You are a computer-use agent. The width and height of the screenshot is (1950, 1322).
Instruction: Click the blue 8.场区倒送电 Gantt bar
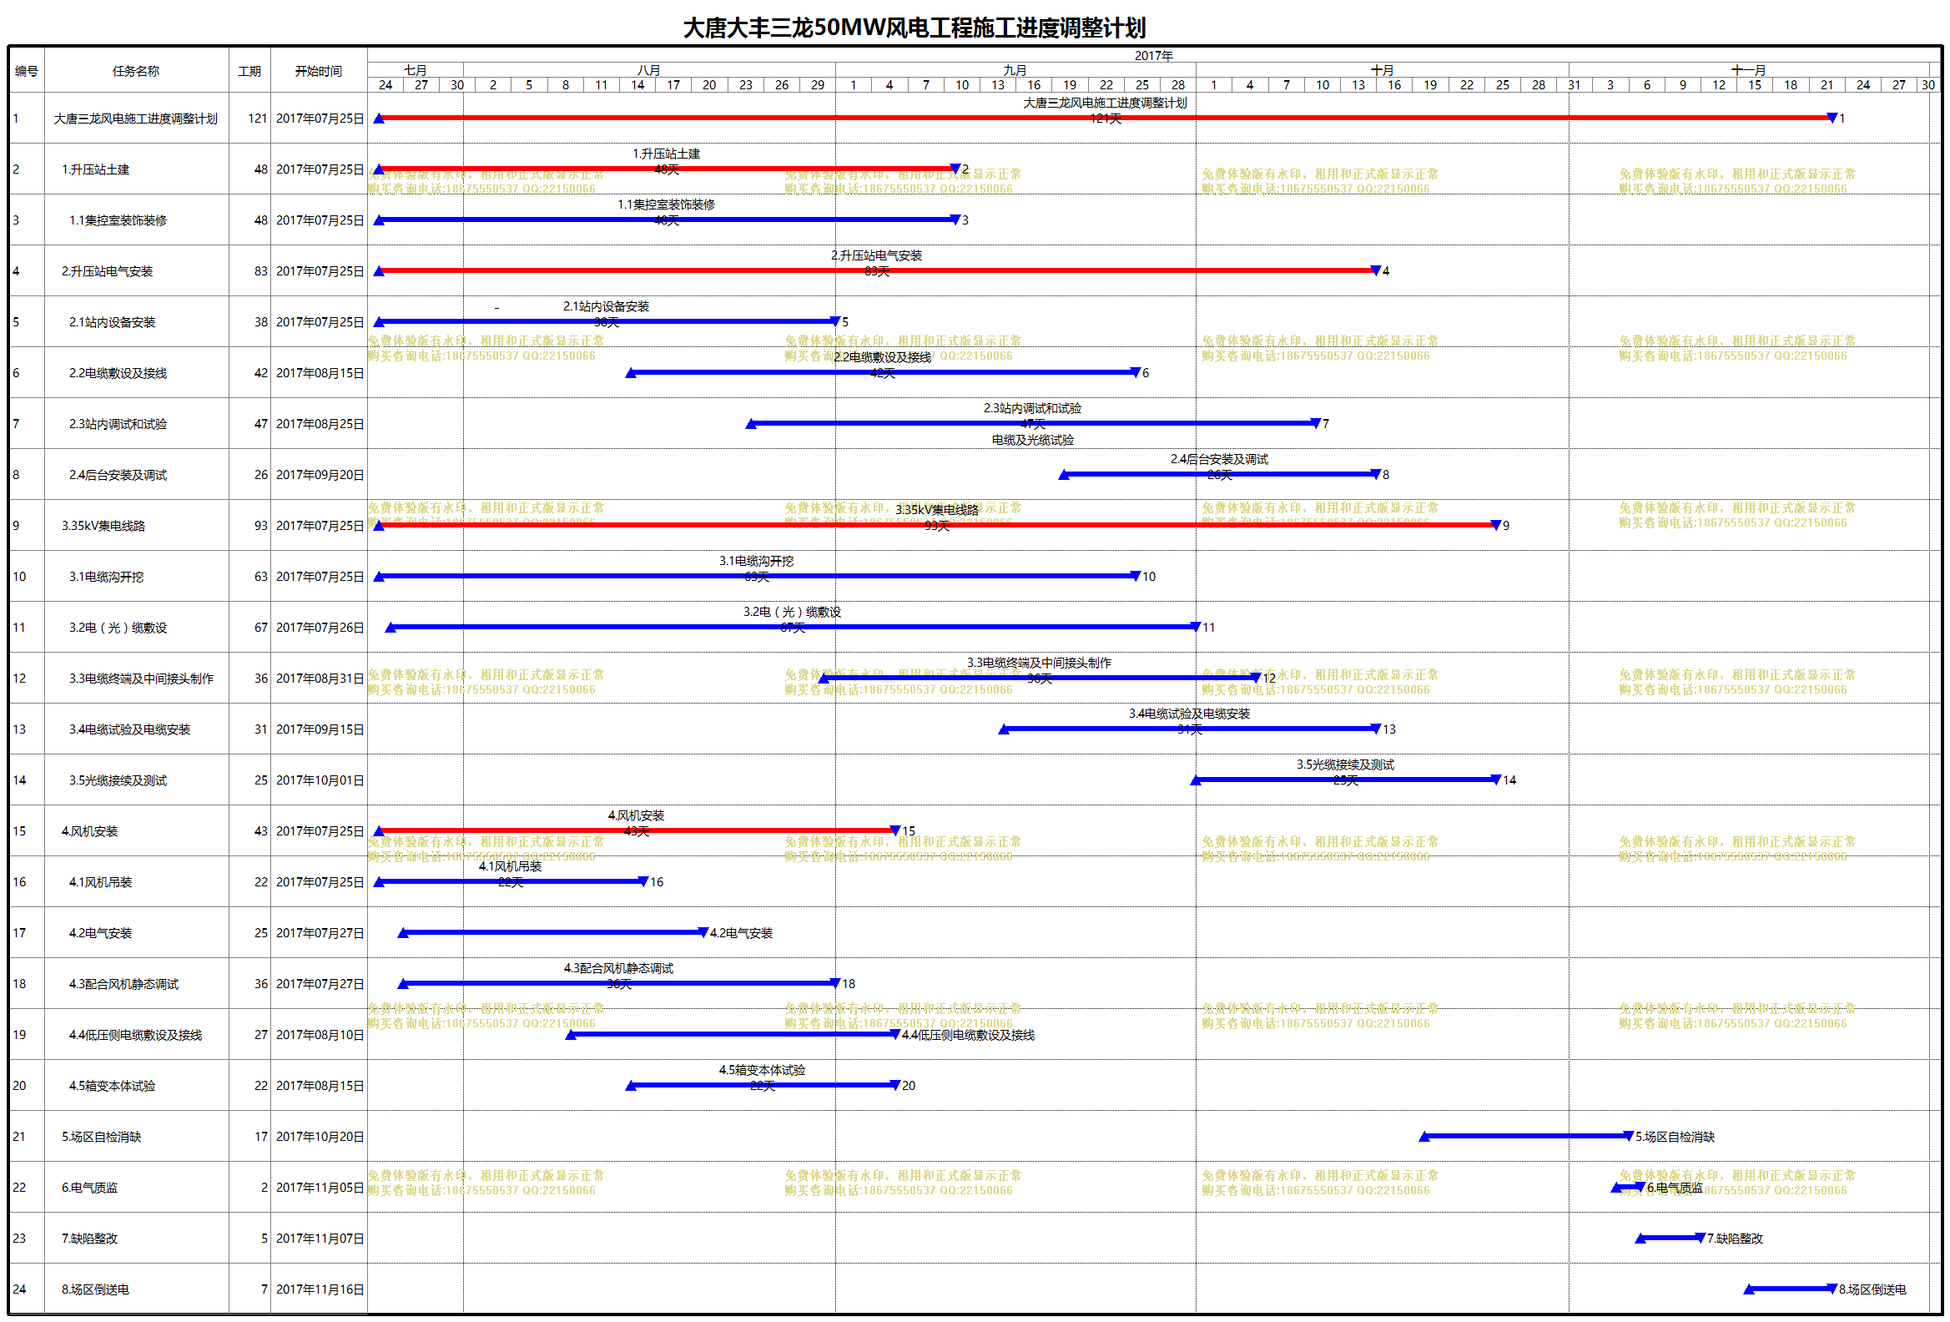point(1790,1289)
